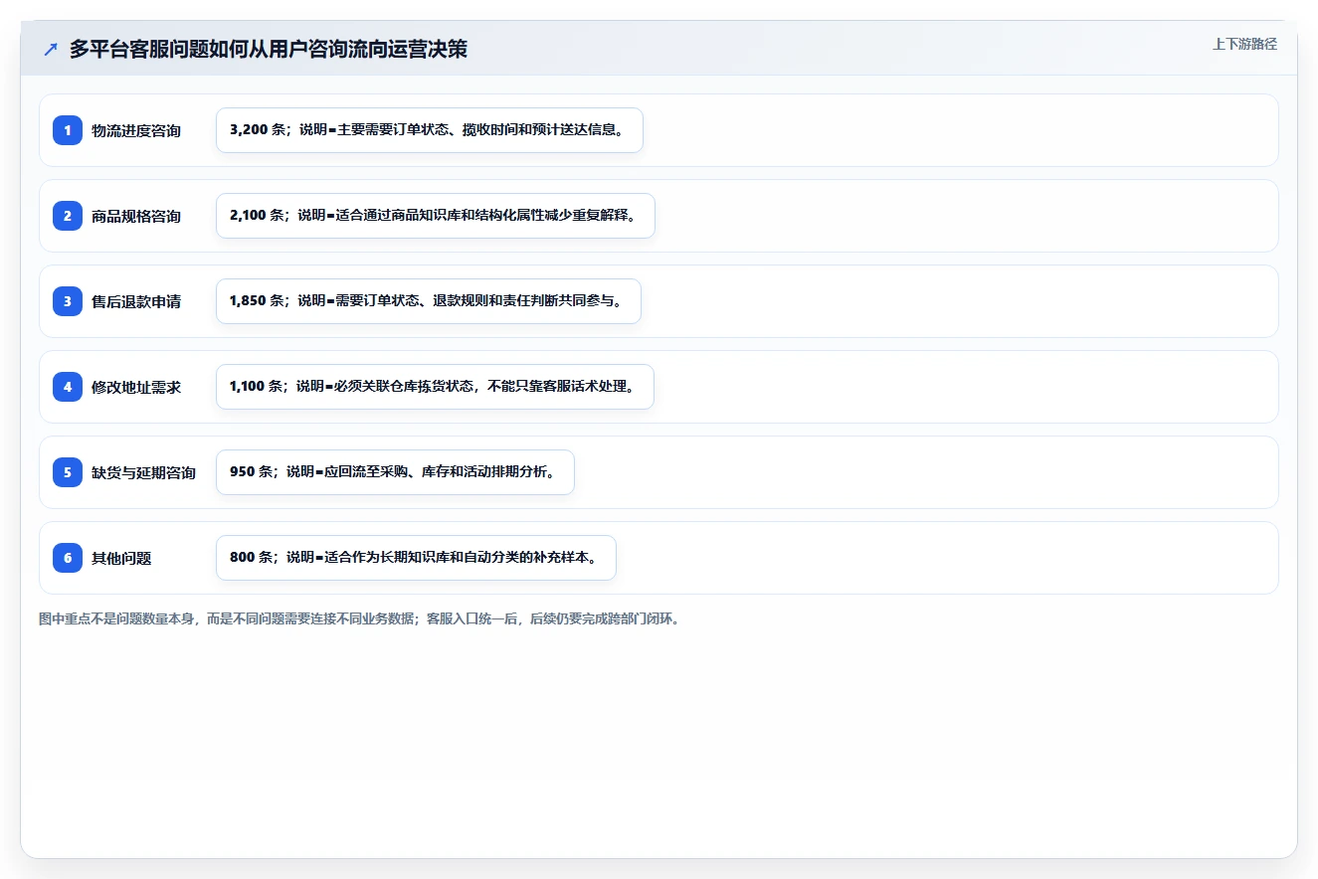Select number badge 2 for 商品规格咨询
Screen dimensions: 1318x879
(x=68, y=216)
